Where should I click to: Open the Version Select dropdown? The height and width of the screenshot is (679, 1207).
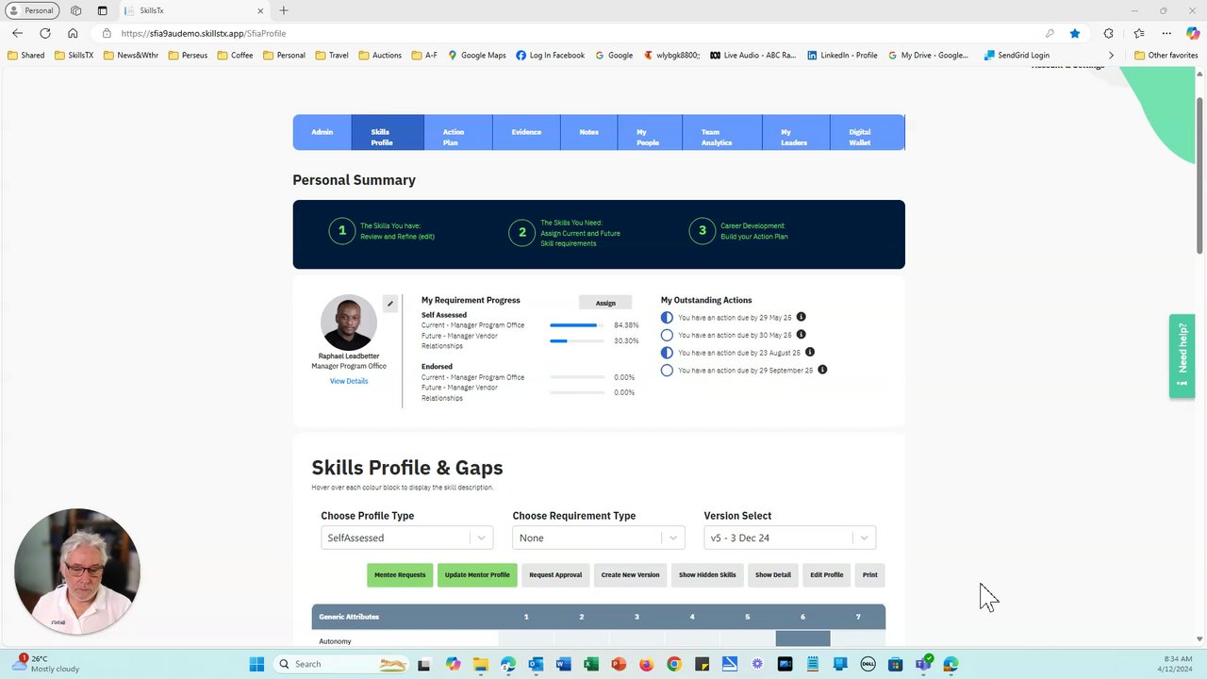[x=789, y=538]
